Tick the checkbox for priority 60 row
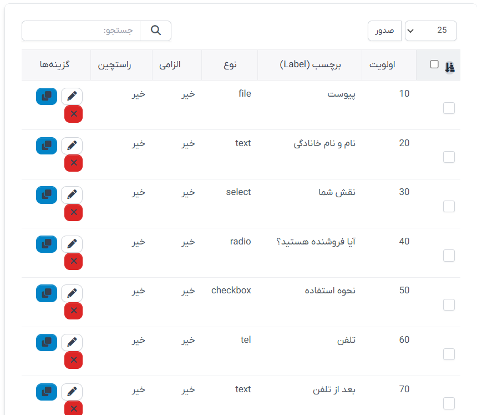The width and height of the screenshot is (477, 415). [x=449, y=354]
